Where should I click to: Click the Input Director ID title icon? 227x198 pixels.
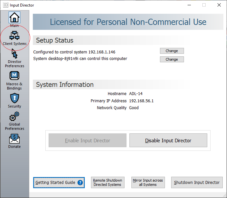coord(6,5)
